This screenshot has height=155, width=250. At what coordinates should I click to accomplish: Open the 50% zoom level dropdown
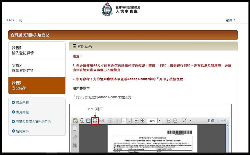point(160,121)
